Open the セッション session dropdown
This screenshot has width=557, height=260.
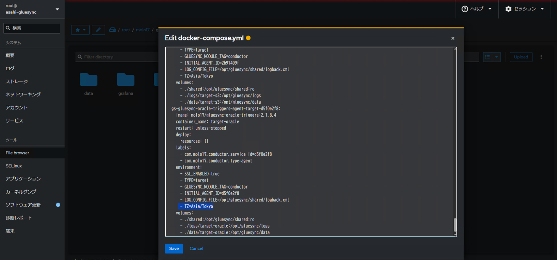point(524,9)
